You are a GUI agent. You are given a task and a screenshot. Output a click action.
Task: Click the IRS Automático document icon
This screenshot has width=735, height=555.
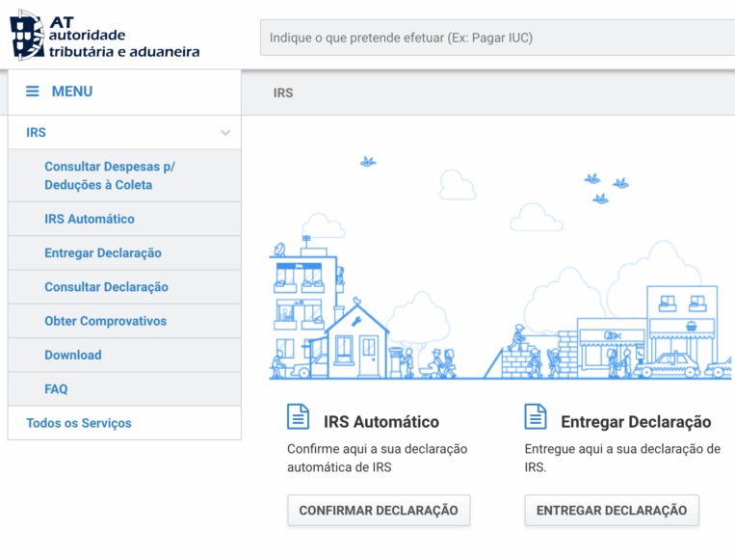pos(299,417)
